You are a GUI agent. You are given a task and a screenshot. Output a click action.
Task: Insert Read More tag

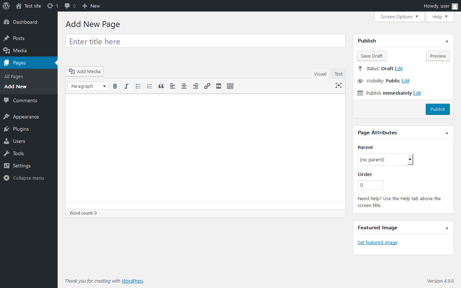[219, 86]
